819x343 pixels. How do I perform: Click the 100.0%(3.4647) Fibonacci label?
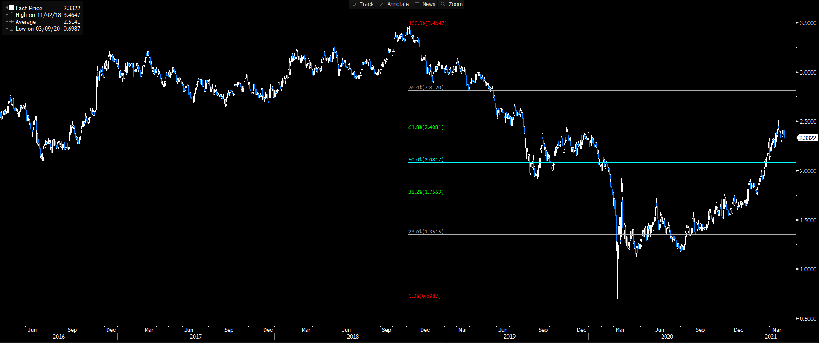pos(428,23)
